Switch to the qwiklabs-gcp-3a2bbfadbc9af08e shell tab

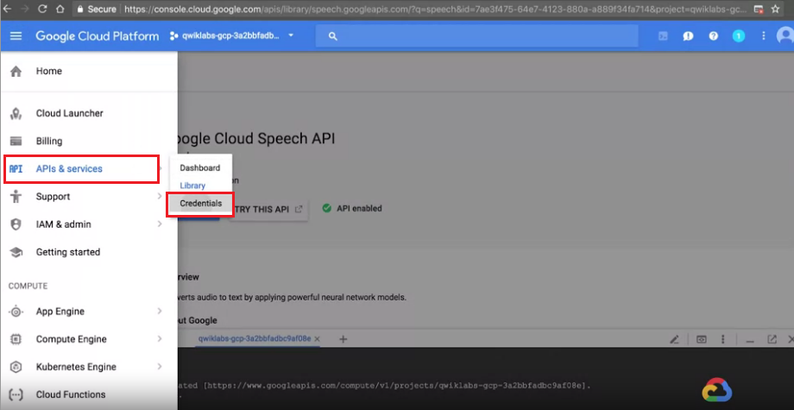tap(255, 339)
